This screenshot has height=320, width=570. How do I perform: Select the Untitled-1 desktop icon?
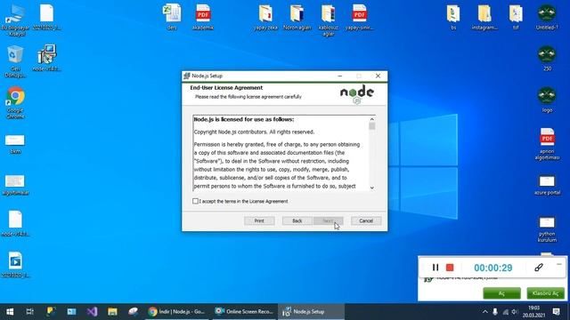coord(547,17)
